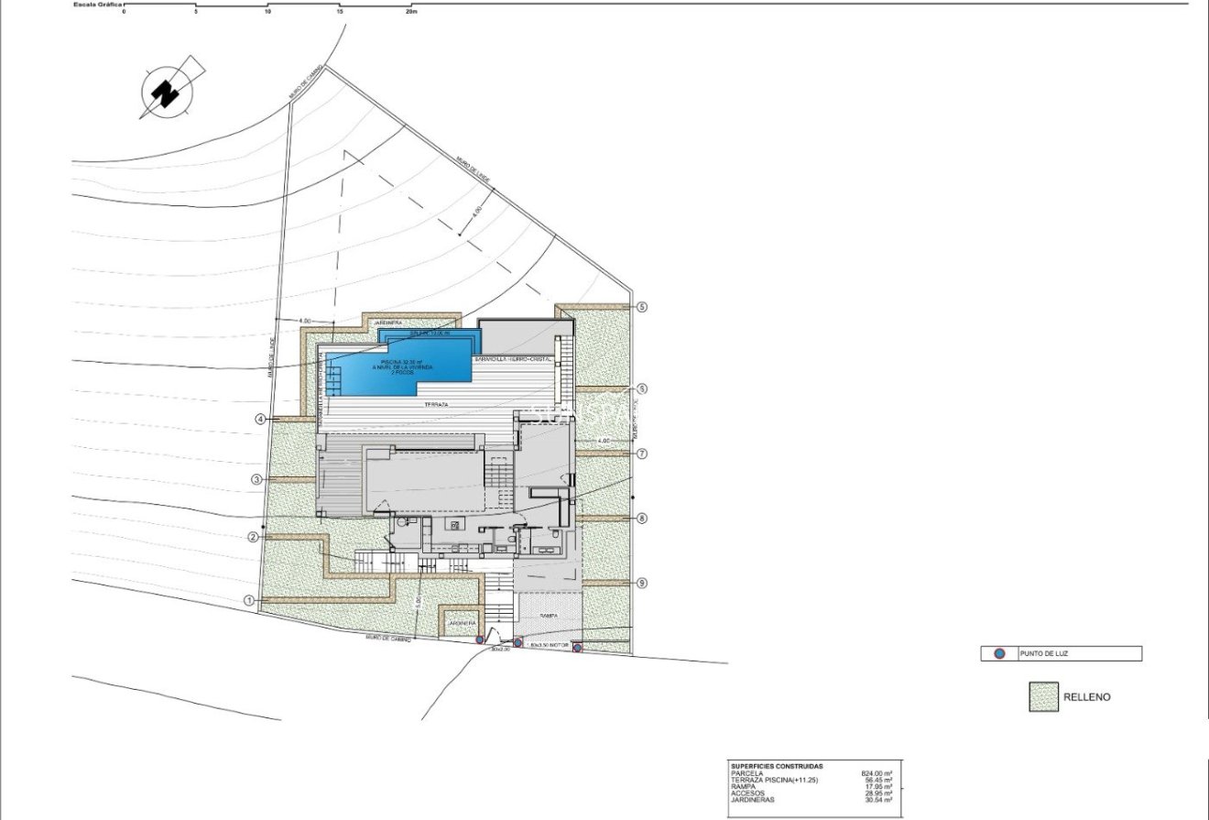This screenshot has width=1209, height=820.
Task: Toggle marker circle 7 near the terrace
Action: [x=640, y=453]
